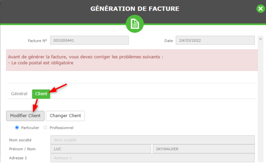The width and height of the screenshot is (266, 167).
Task: Click the Changer Client button
Action: point(65,116)
